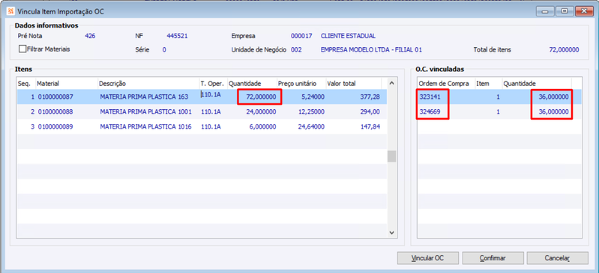
Task: Click the Vincular OC button
Action: (428, 258)
